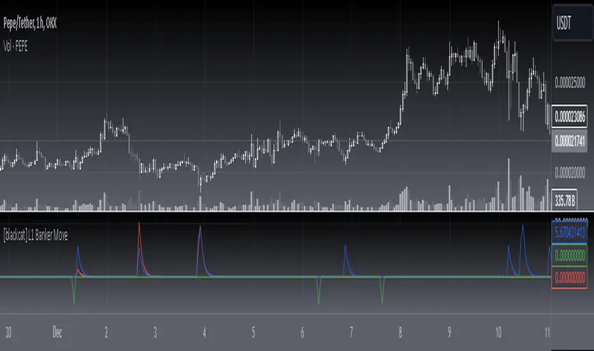Click the 9 date label on time axis
This screenshot has height=351, width=594.
[449, 332]
